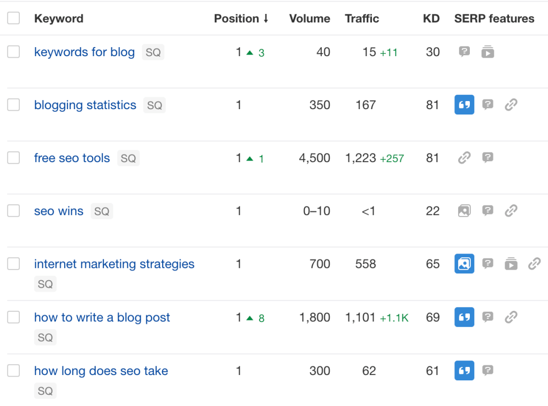548x406 pixels.
Task: Click the featured snippet icon for "how long does seo take"
Action: [x=464, y=371]
